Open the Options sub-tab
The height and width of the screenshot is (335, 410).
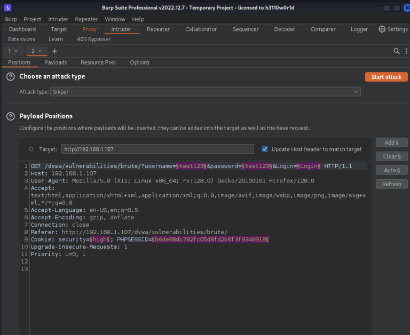pos(140,62)
